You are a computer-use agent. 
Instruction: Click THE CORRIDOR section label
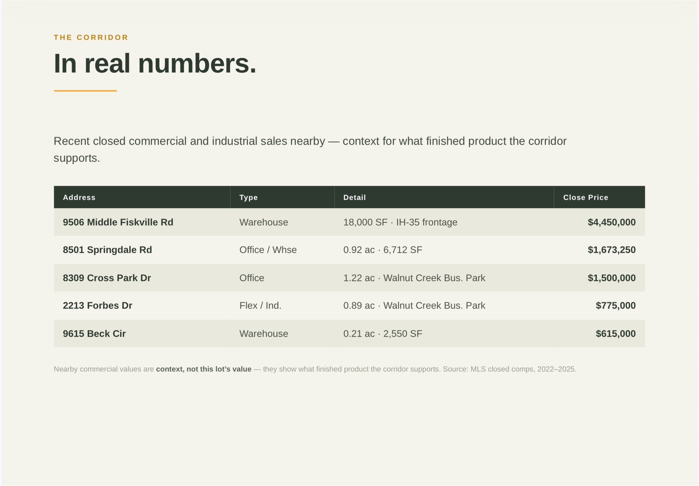tap(91, 37)
